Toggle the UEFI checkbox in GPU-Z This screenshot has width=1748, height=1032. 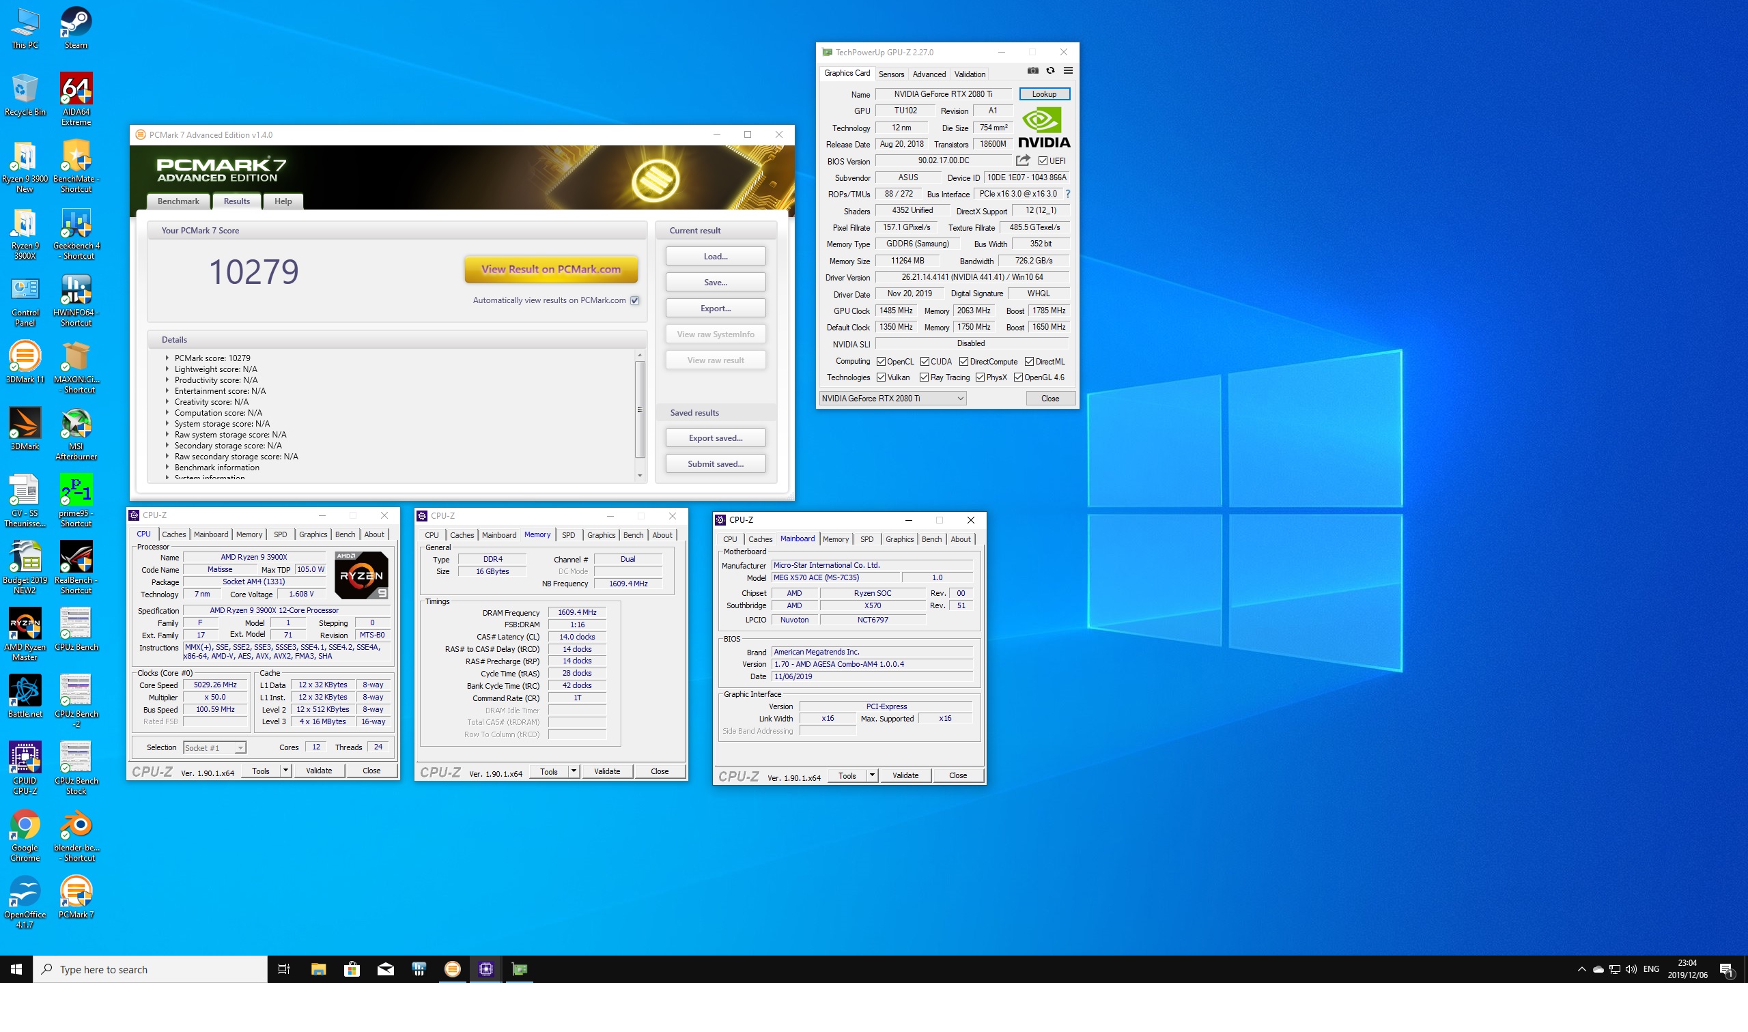[1043, 161]
